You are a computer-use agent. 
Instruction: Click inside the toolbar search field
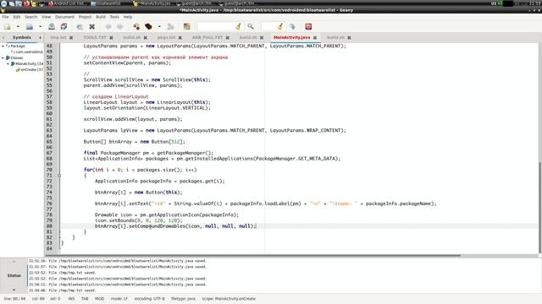coord(216,26)
